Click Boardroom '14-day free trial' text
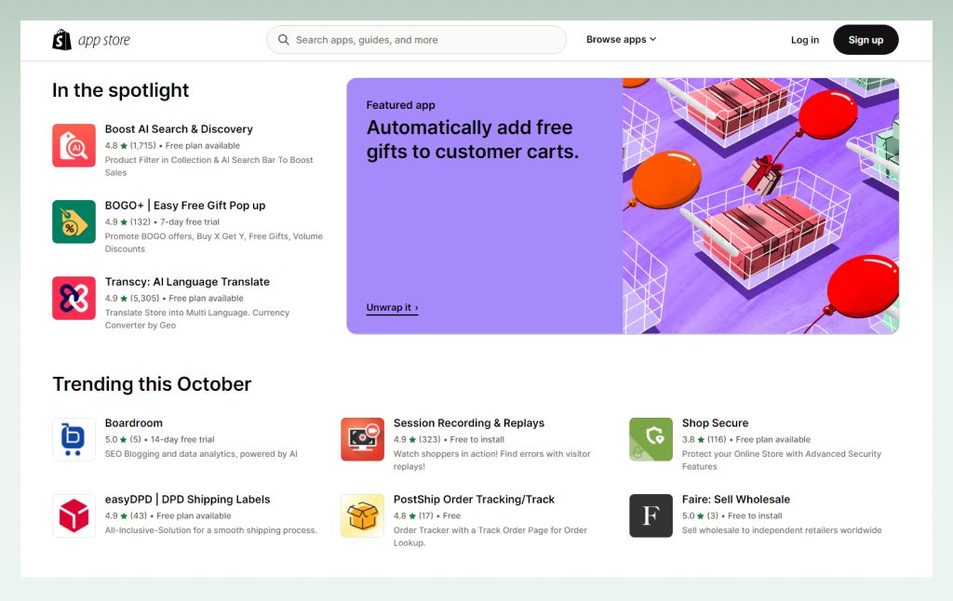Image resolution: width=953 pixels, height=601 pixels. (182, 439)
